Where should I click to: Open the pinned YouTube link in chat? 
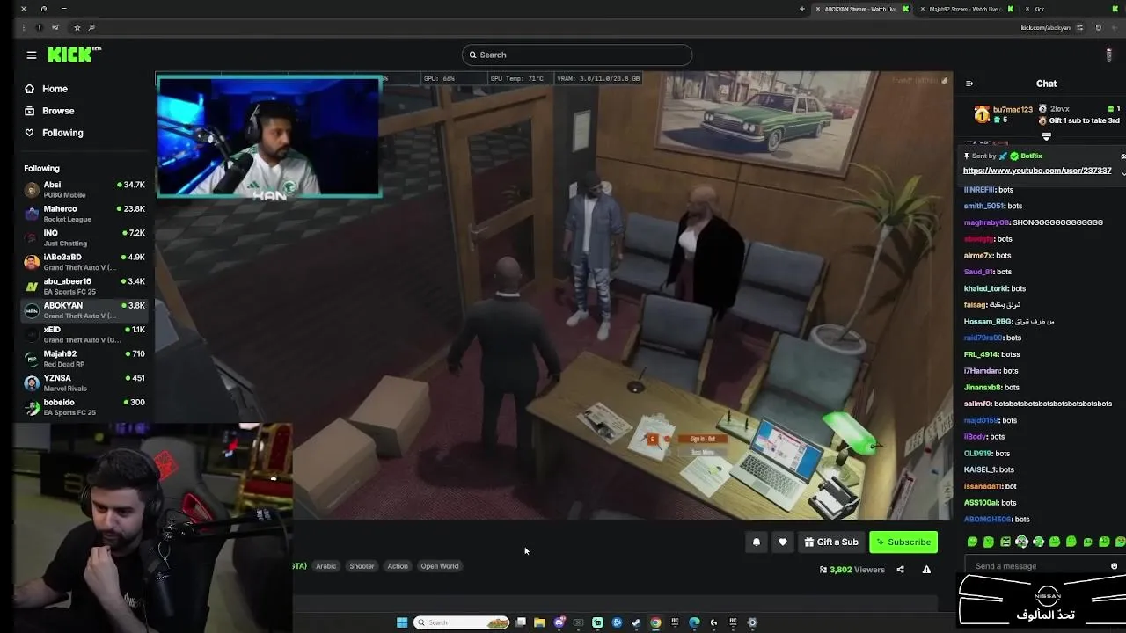[1037, 171]
